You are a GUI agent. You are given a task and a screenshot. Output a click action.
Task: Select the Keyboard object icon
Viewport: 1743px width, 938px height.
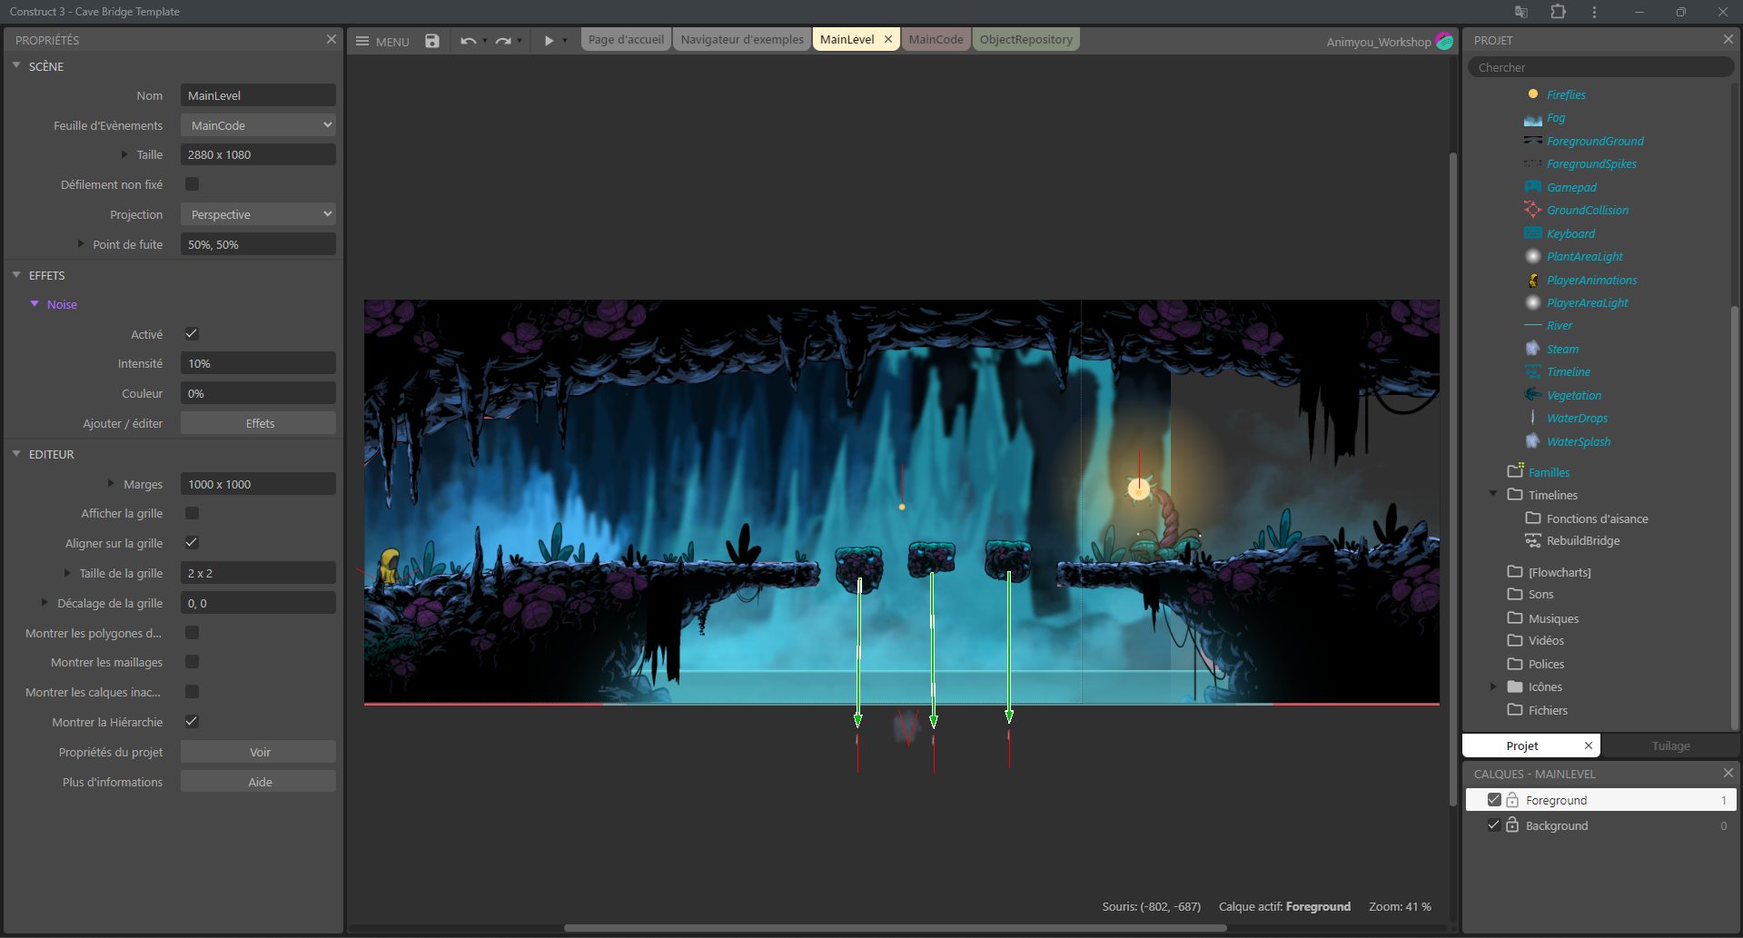coord(1533,233)
